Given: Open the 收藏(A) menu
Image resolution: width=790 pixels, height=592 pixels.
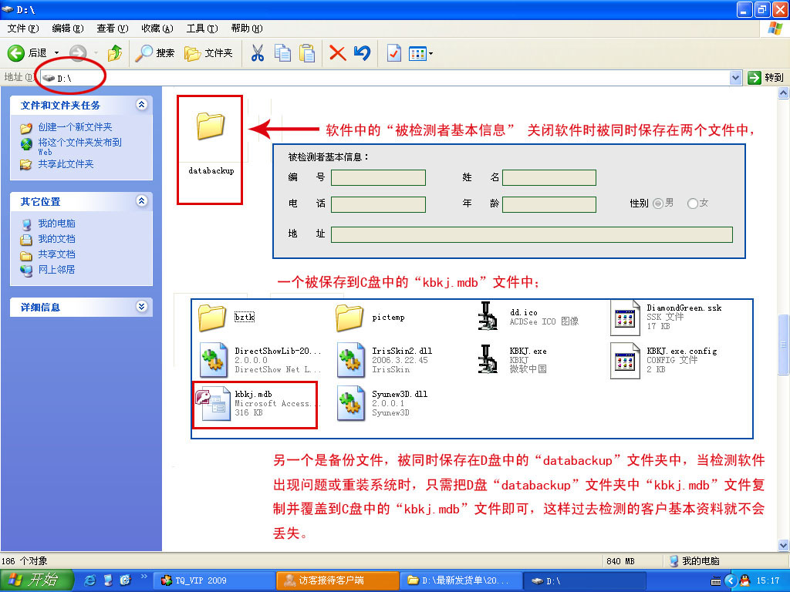Looking at the screenshot, I should point(157,29).
